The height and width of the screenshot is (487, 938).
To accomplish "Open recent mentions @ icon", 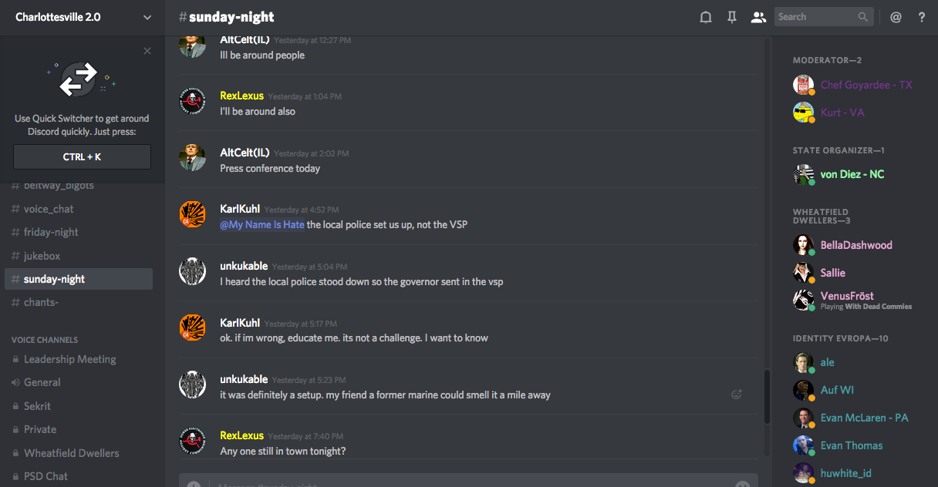I will coord(896,17).
